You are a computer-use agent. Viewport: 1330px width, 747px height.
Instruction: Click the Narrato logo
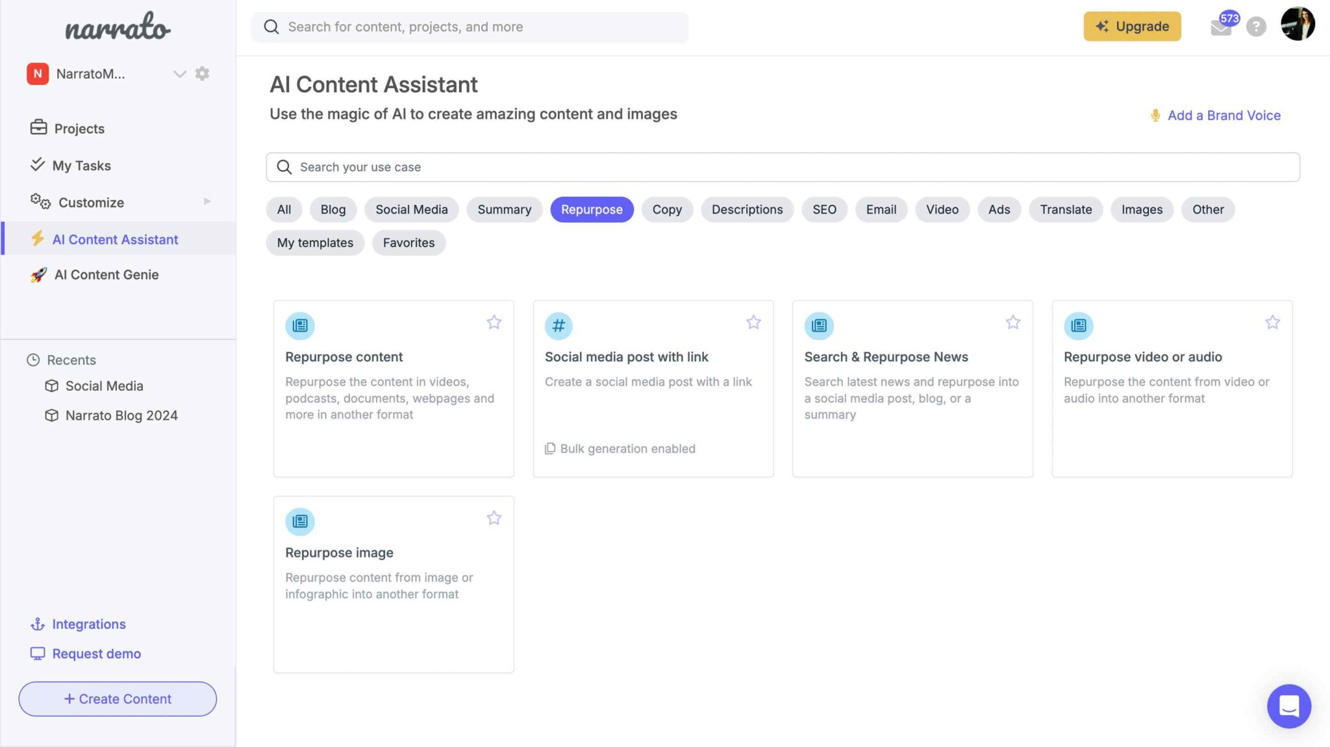(x=118, y=27)
